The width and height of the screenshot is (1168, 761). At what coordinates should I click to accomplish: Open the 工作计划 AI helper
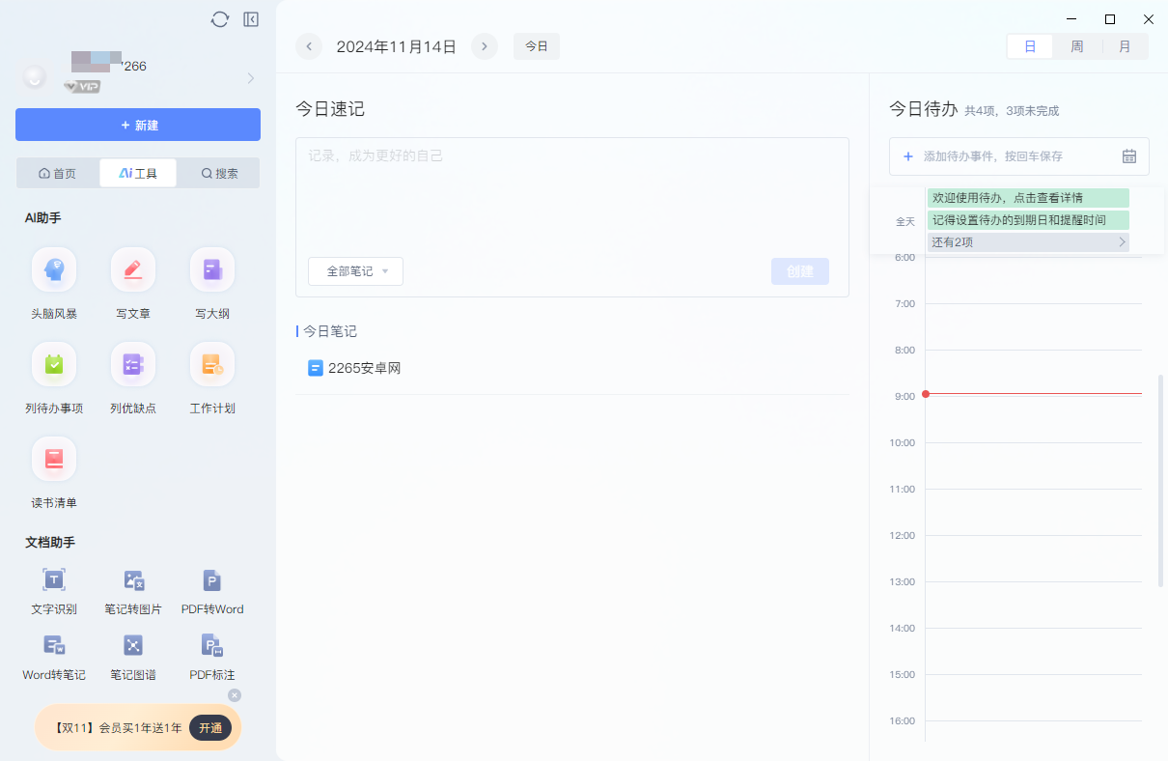[x=211, y=377]
